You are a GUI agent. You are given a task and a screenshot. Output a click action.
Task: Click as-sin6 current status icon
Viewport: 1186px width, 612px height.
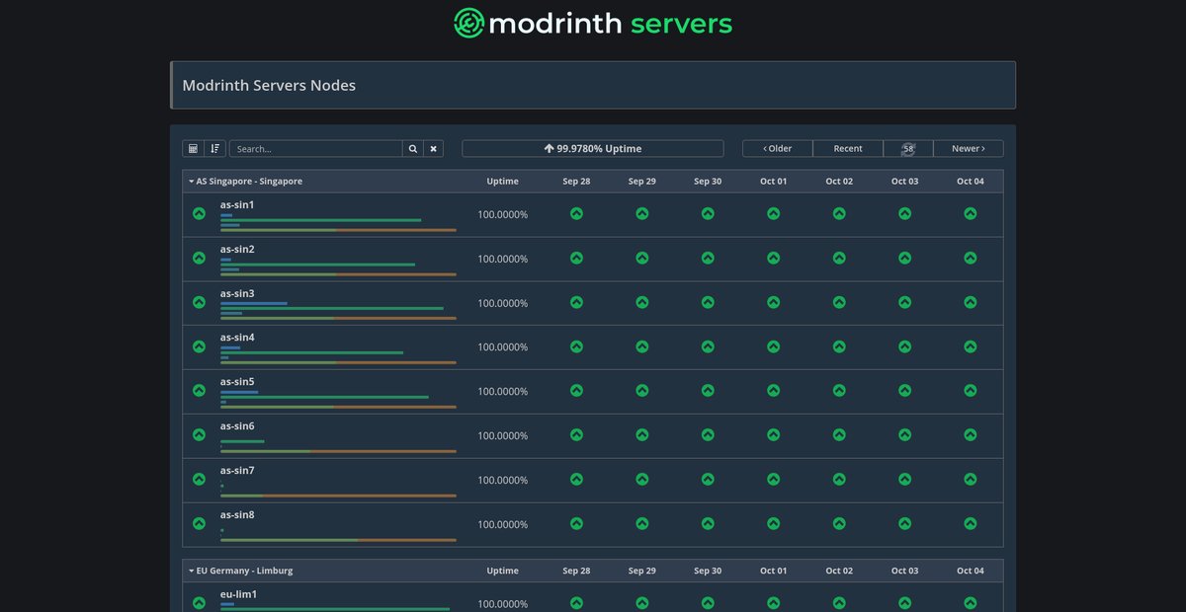pyautogui.click(x=199, y=435)
